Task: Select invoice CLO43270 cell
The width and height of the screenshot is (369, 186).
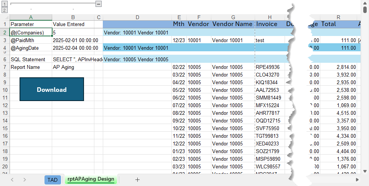Action: pos(270,75)
